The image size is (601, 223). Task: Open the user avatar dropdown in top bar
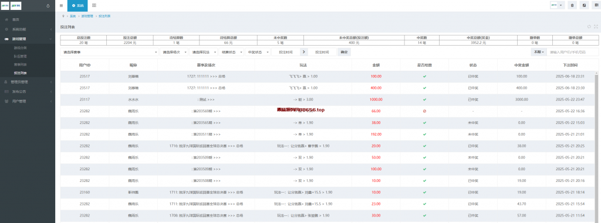[x=558, y=5]
